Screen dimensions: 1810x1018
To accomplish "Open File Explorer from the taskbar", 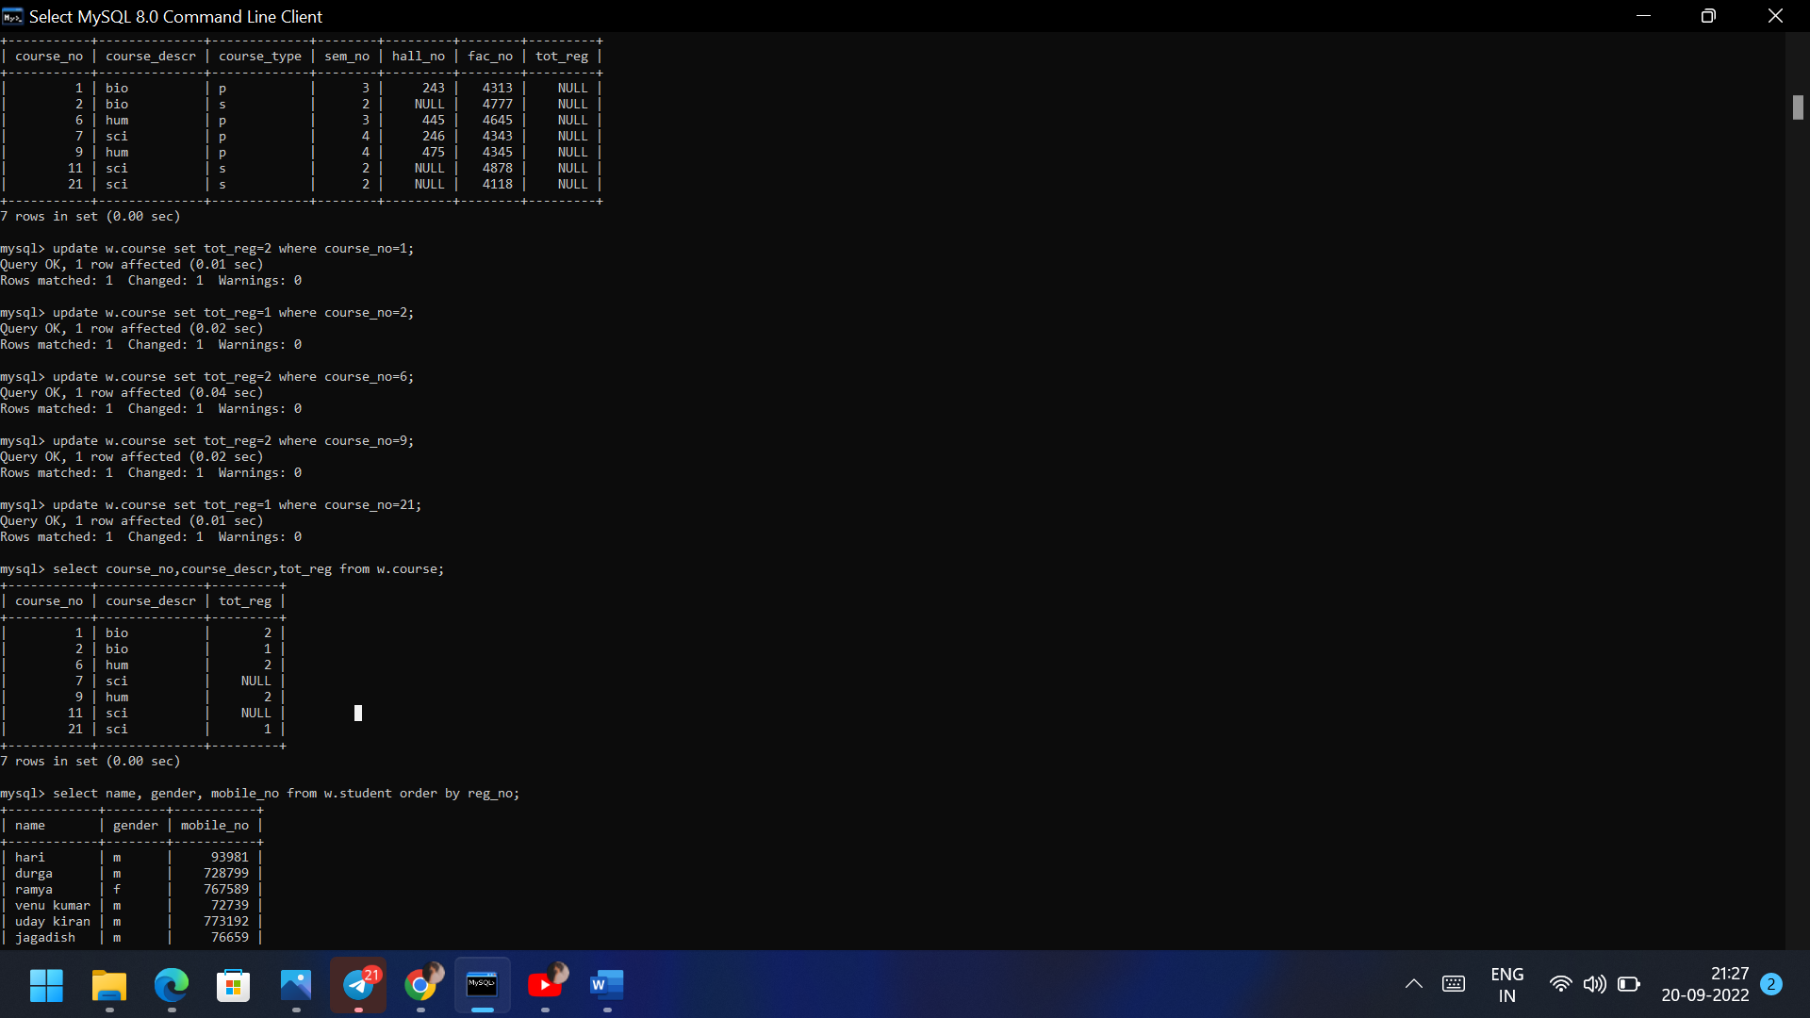I will point(108,987).
